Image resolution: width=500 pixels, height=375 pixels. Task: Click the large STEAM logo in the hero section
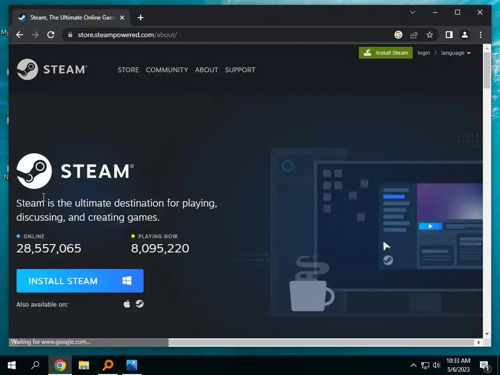(x=75, y=171)
